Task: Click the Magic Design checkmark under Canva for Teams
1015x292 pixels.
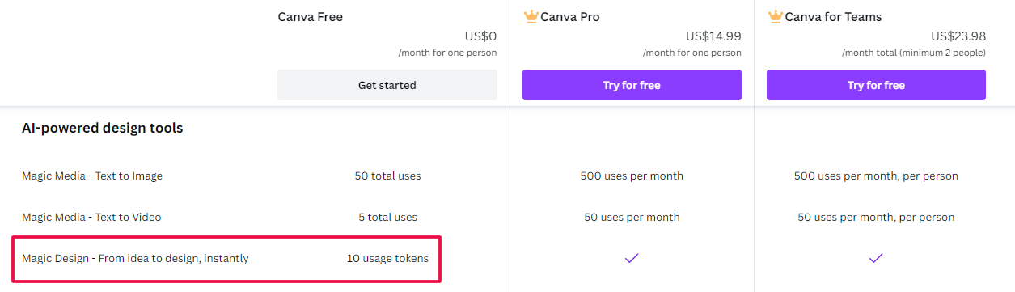Action: pyautogui.click(x=876, y=259)
